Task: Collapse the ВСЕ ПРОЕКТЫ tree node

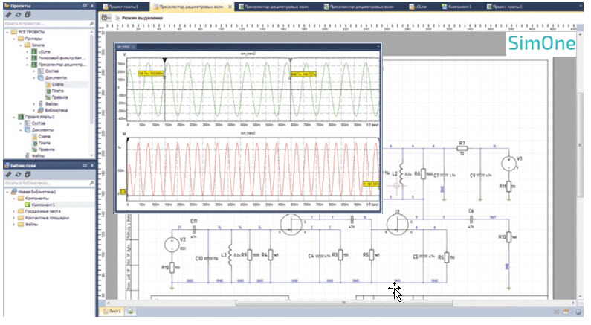Action: pos(7,33)
